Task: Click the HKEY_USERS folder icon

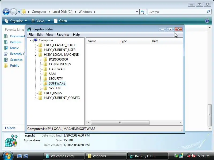Action: (40, 93)
